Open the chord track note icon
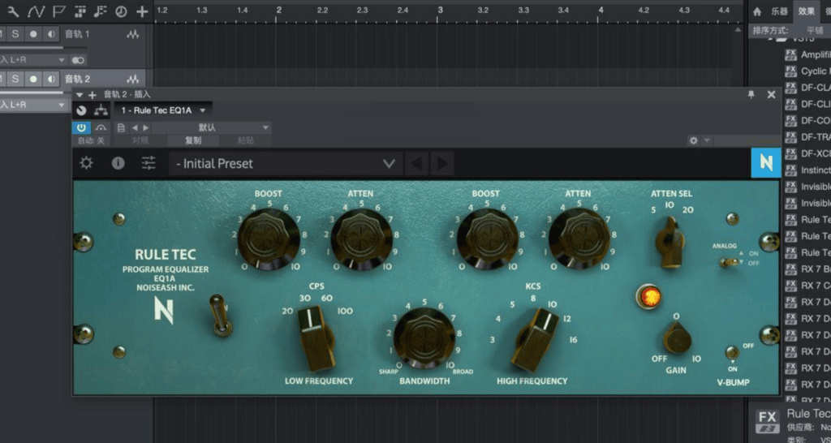 pos(101,11)
